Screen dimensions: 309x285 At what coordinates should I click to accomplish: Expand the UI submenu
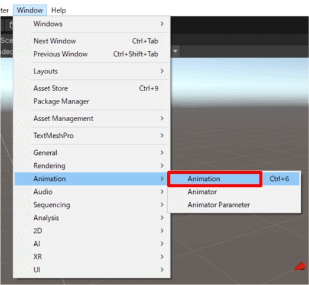(x=92, y=270)
